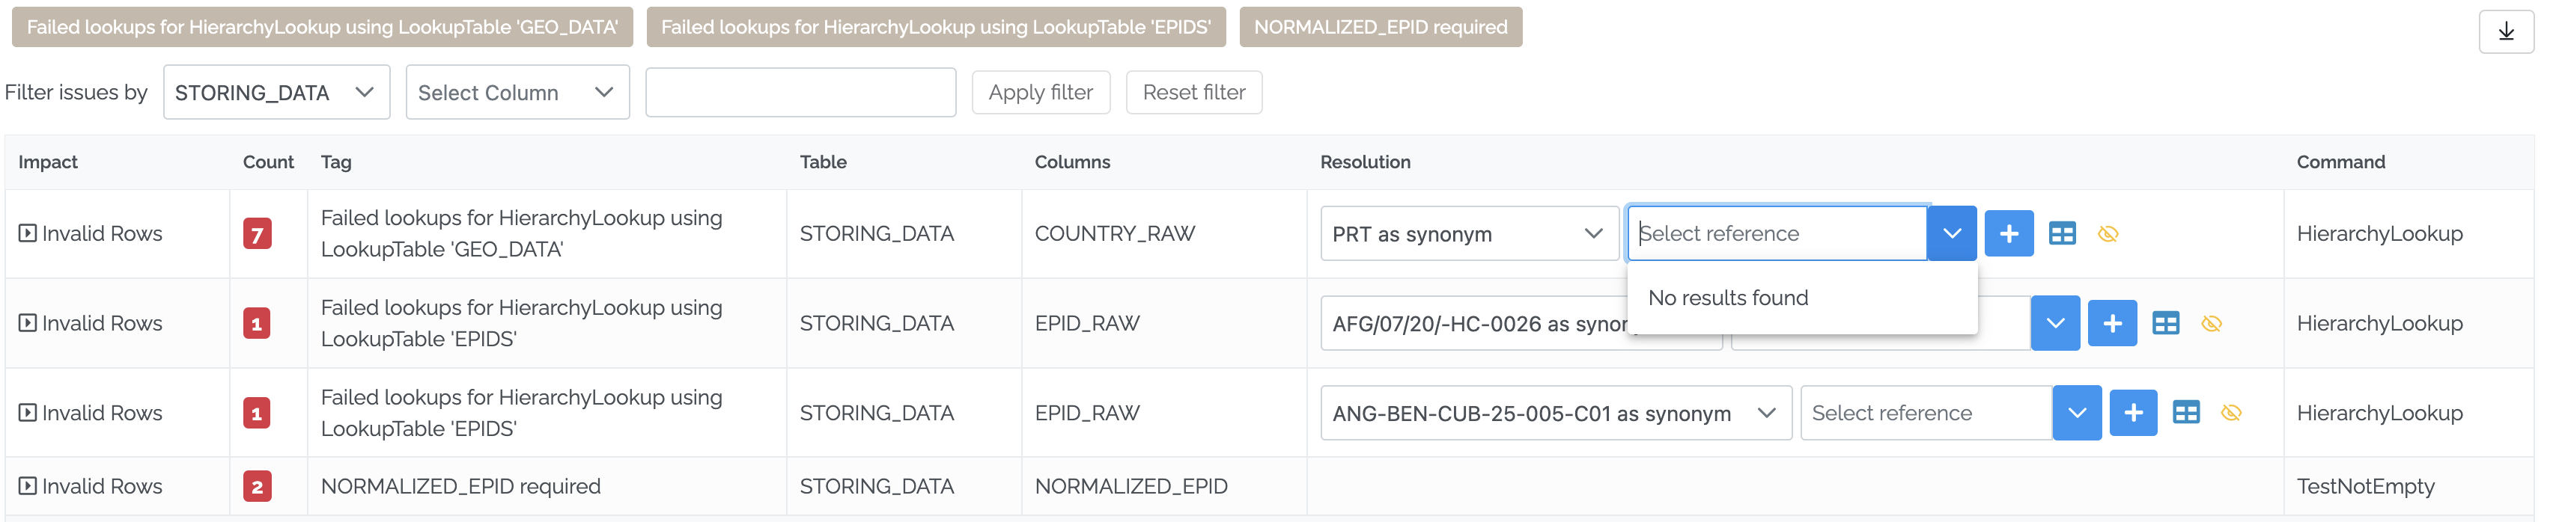Click plus button in AFG/07/20 row
Viewport: 2550px width, 522px height.
coord(2113,323)
